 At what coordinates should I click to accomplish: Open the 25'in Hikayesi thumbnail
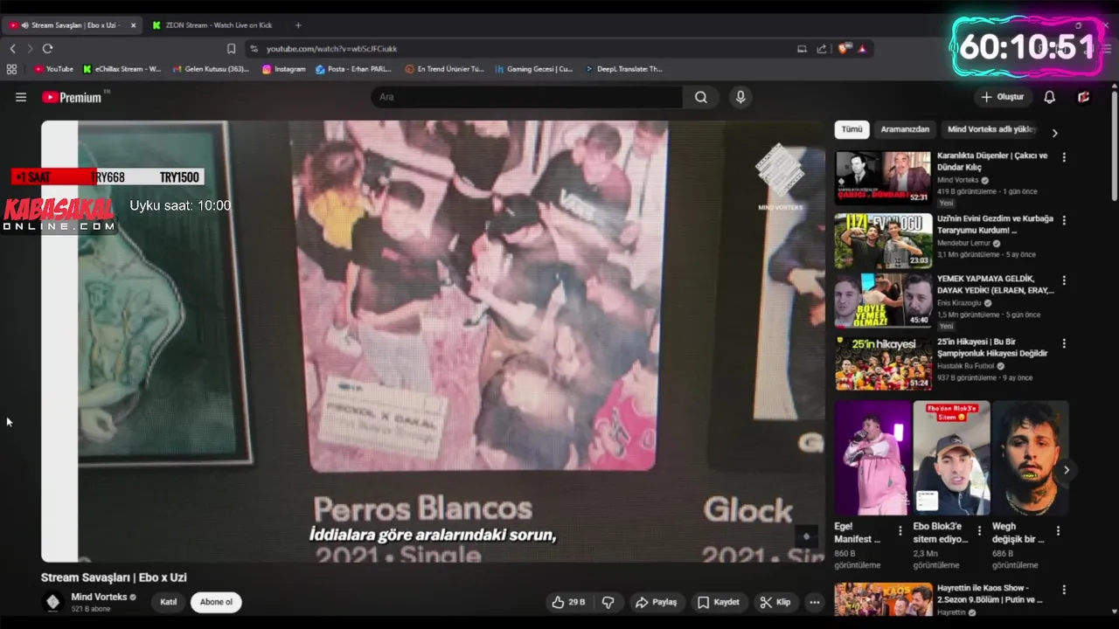[x=883, y=364]
